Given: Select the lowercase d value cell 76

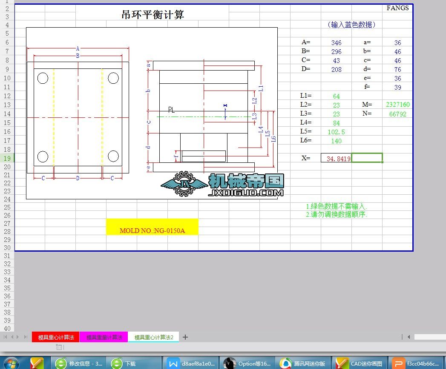Looking at the screenshot, I should pyautogui.click(x=397, y=69).
